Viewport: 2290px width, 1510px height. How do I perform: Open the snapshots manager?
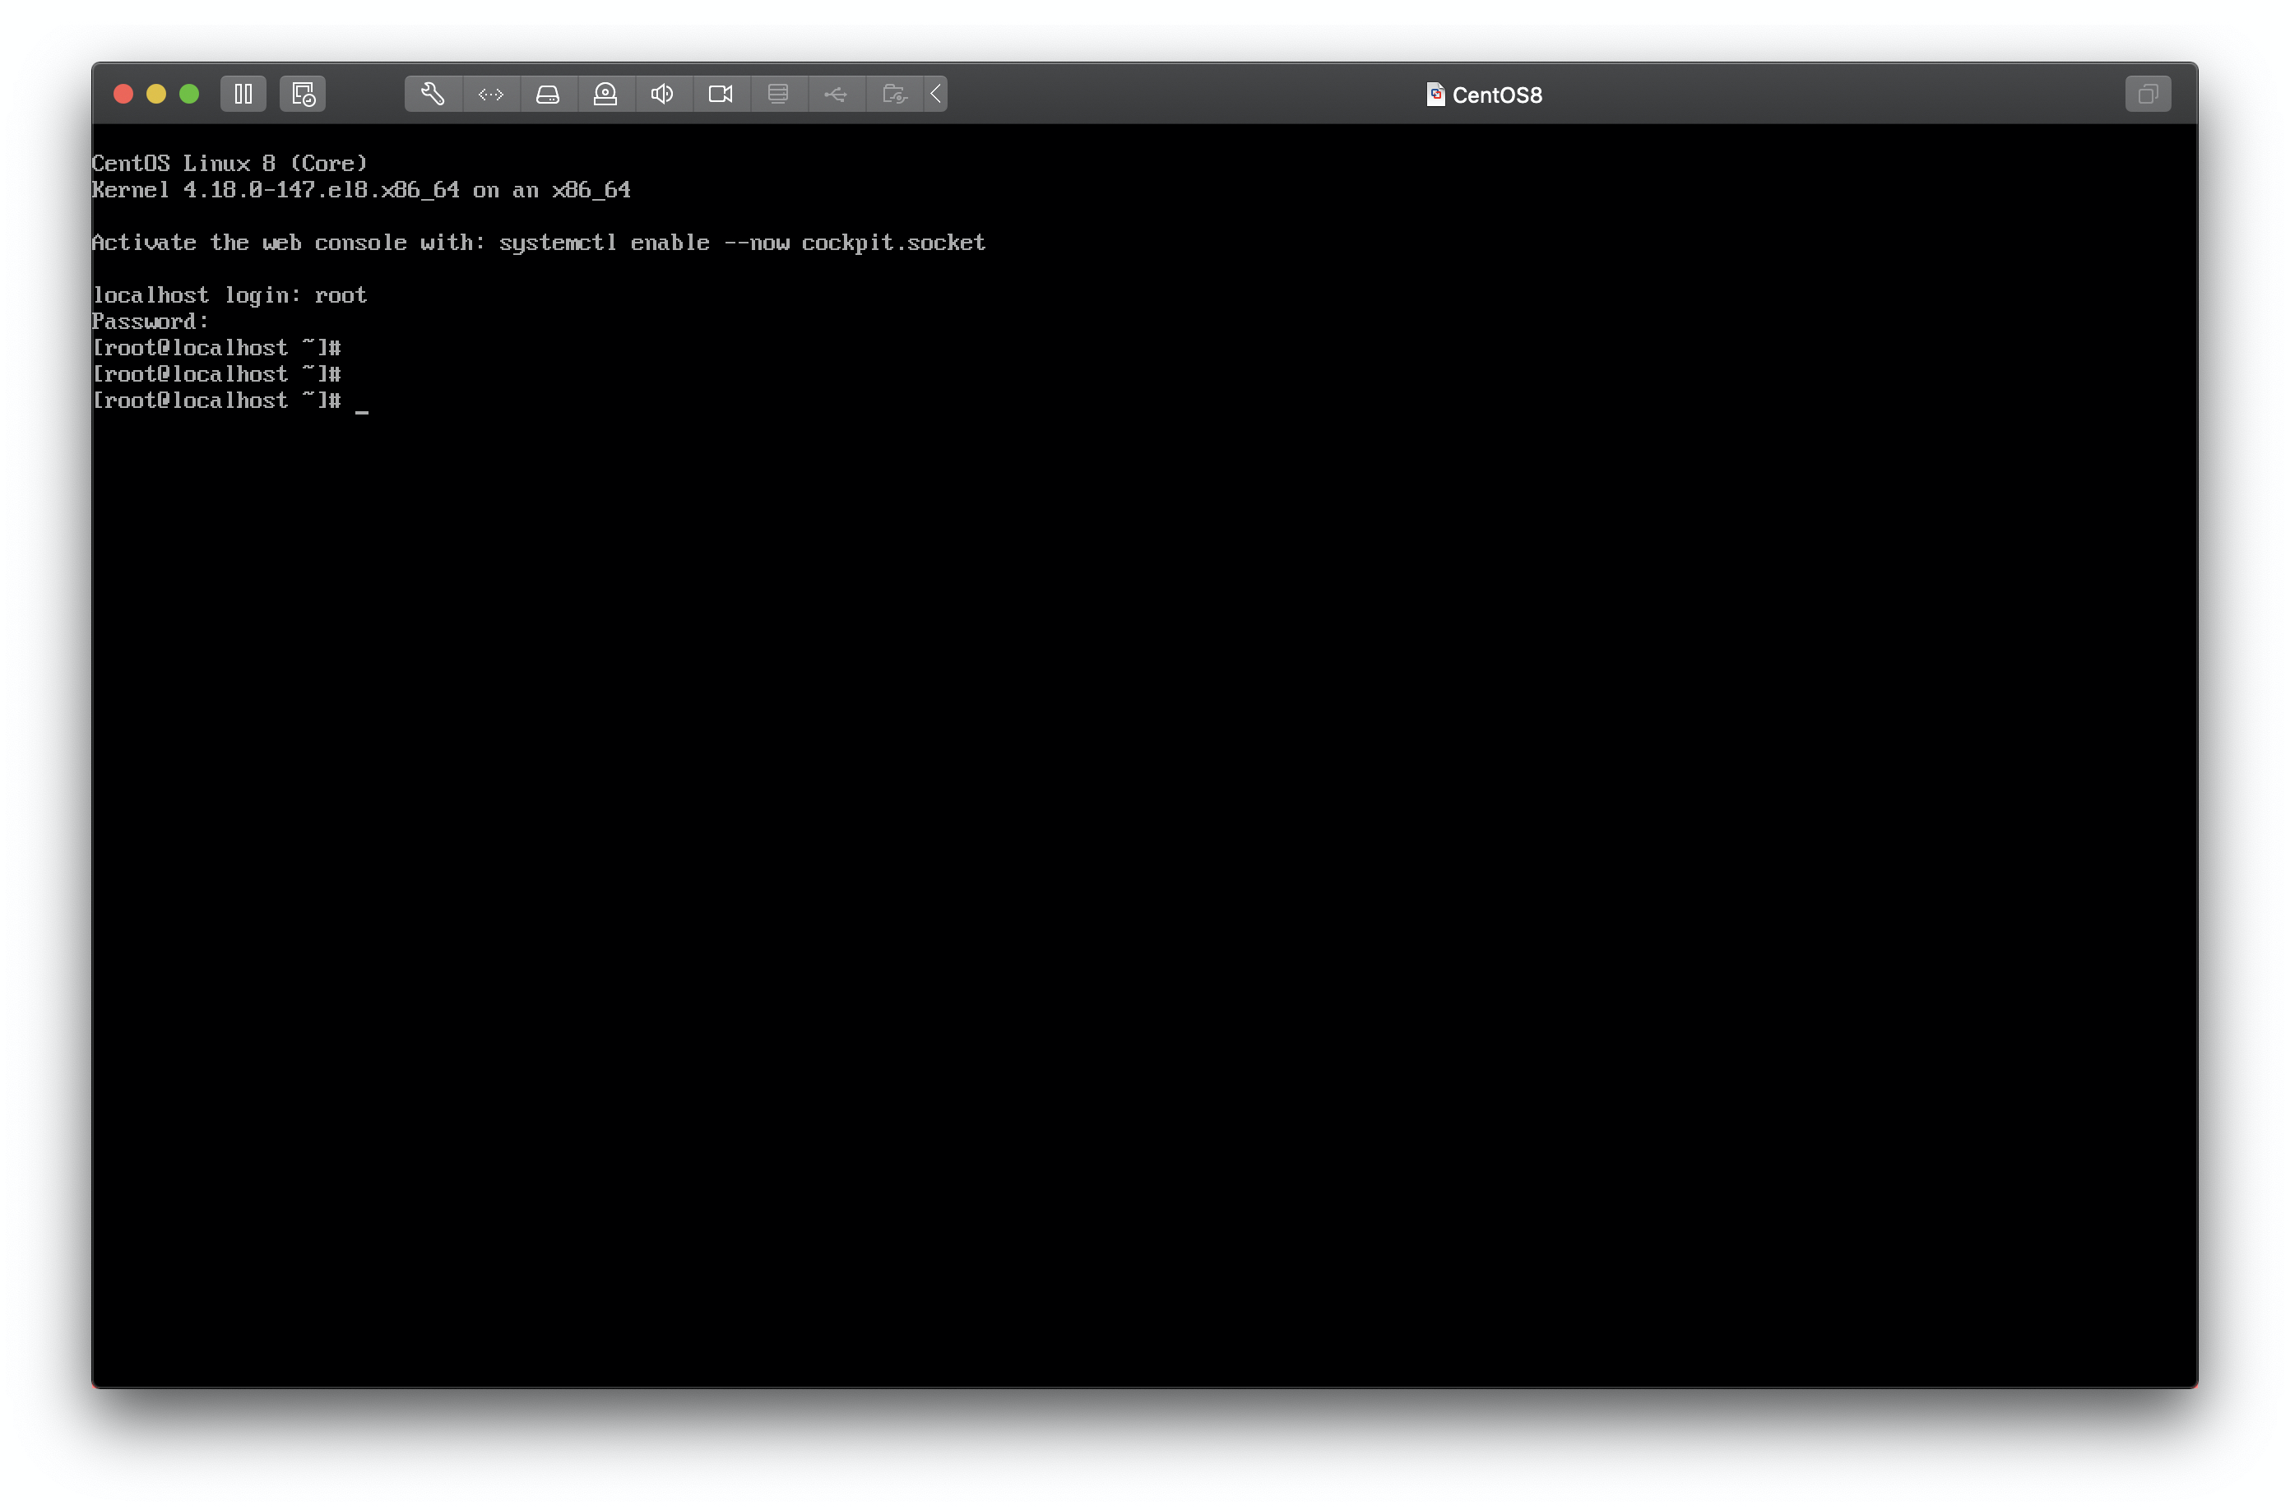pyautogui.click(x=303, y=95)
